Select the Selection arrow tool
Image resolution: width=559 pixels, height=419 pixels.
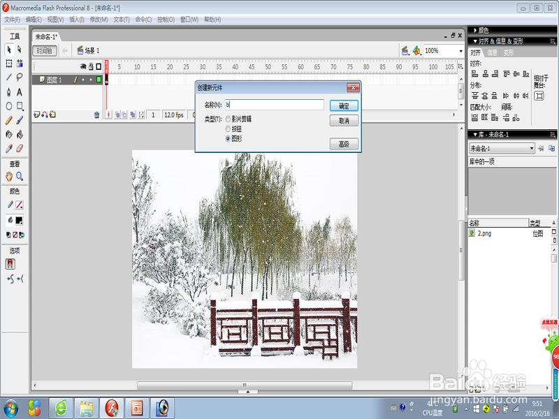(x=9, y=49)
